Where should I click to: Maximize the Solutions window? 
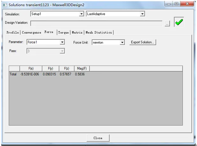176,4
